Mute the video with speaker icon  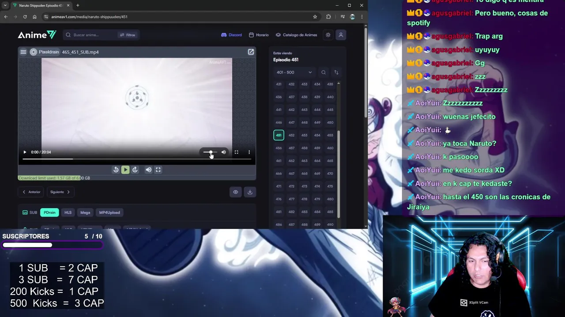224,152
